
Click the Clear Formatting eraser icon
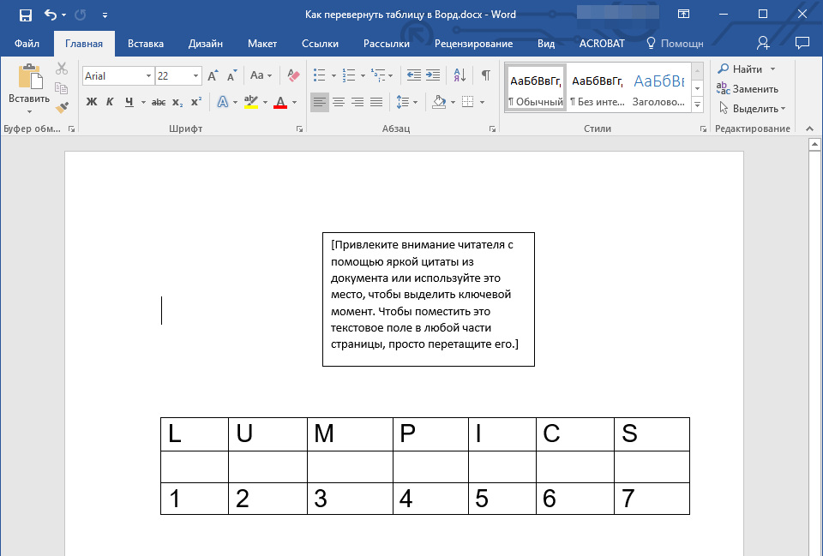294,75
